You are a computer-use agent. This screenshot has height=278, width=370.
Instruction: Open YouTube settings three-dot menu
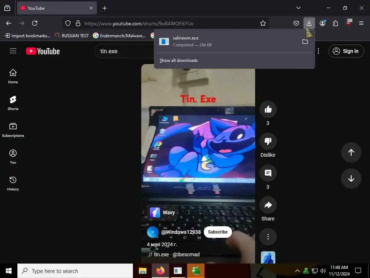318,51
